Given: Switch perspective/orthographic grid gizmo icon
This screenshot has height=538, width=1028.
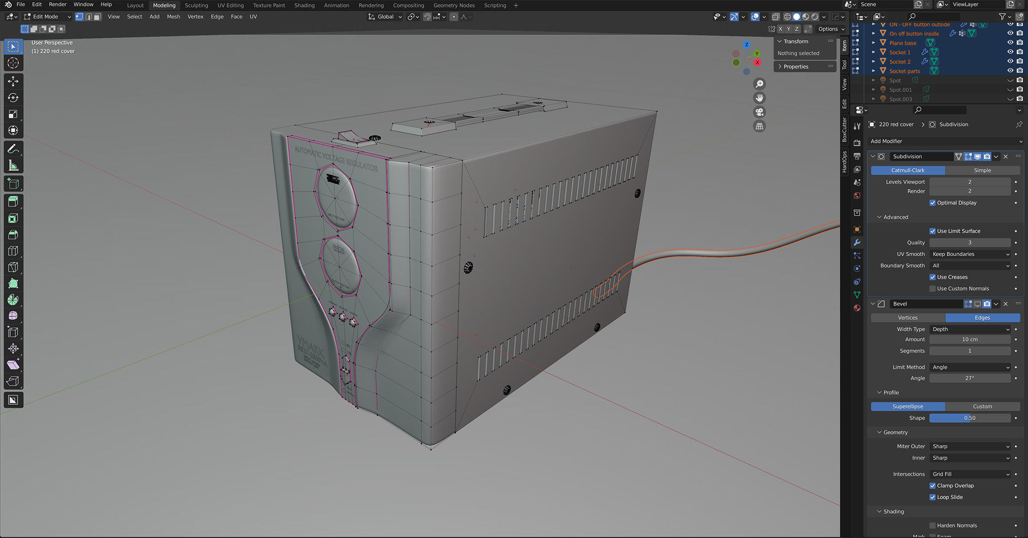Looking at the screenshot, I should (759, 126).
